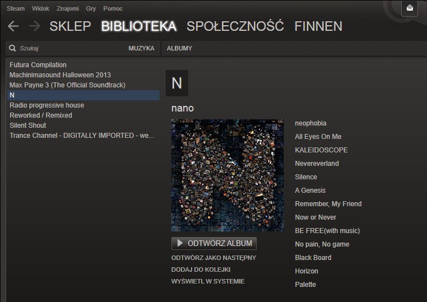Switch to the SKLEP section

pyautogui.click(x=70, y=26)
